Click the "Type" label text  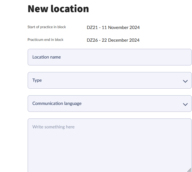pyautogui.click(x=37, y=80)
